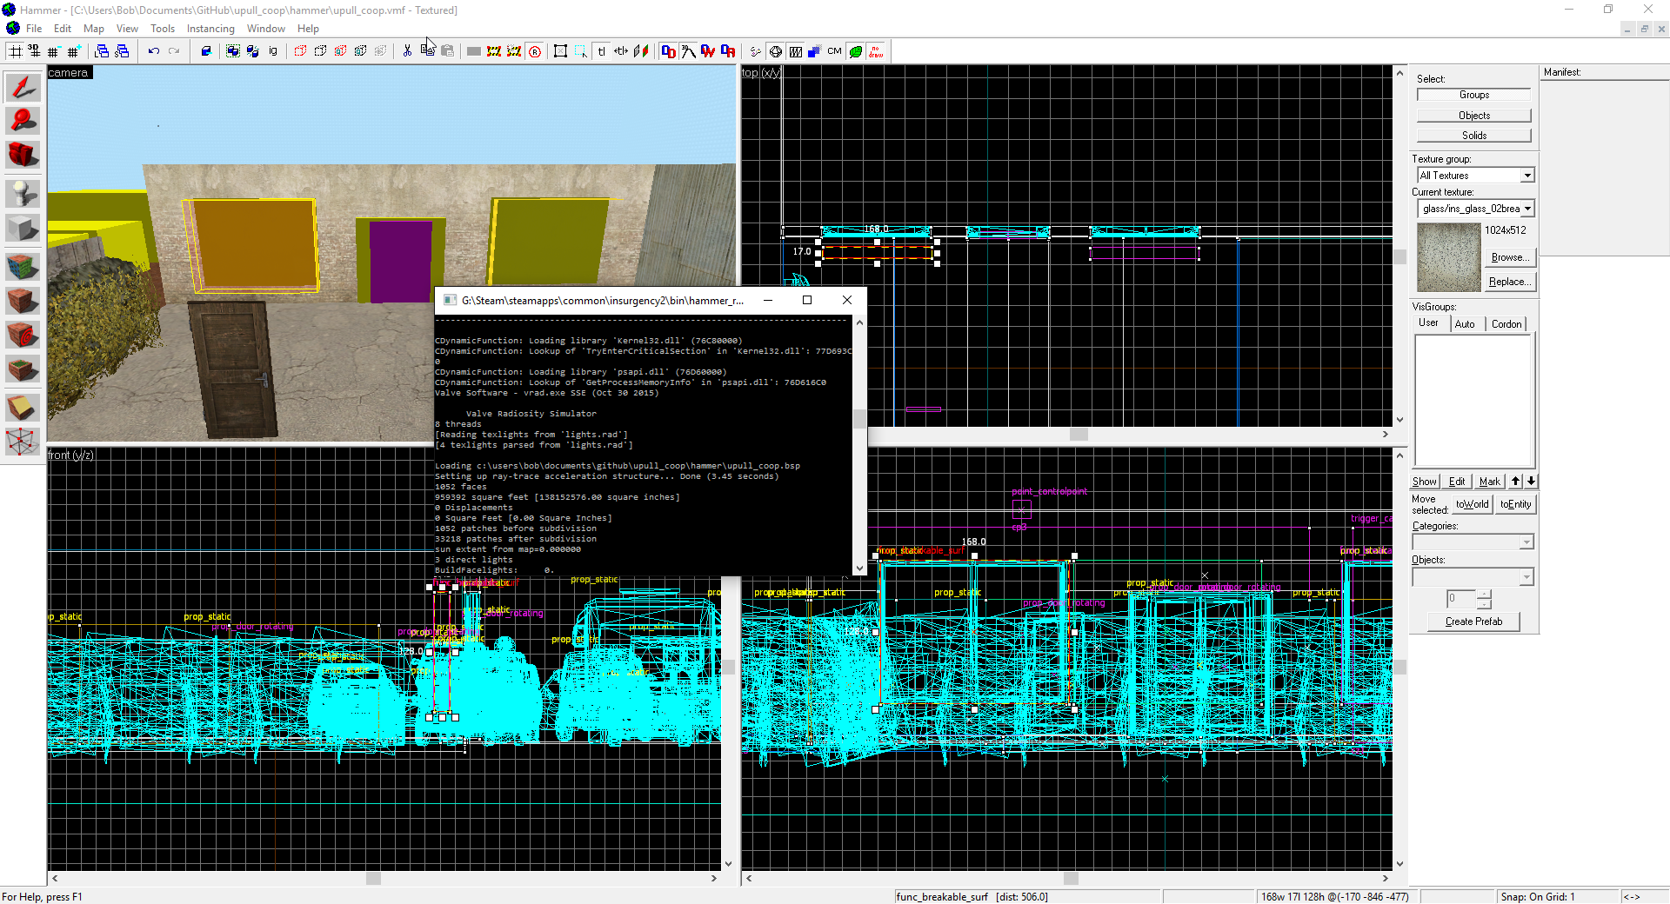The image size is (1670, 904).
Task: Open the Current texture dropdown
Action: pyautogui.click(x=1527, y=209)
